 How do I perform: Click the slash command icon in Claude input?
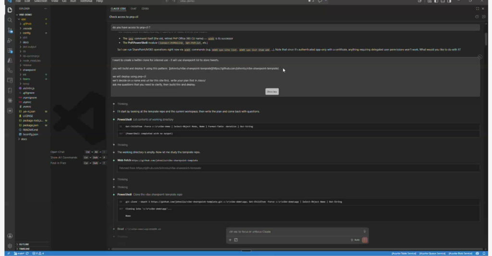(x=236, y=240)
